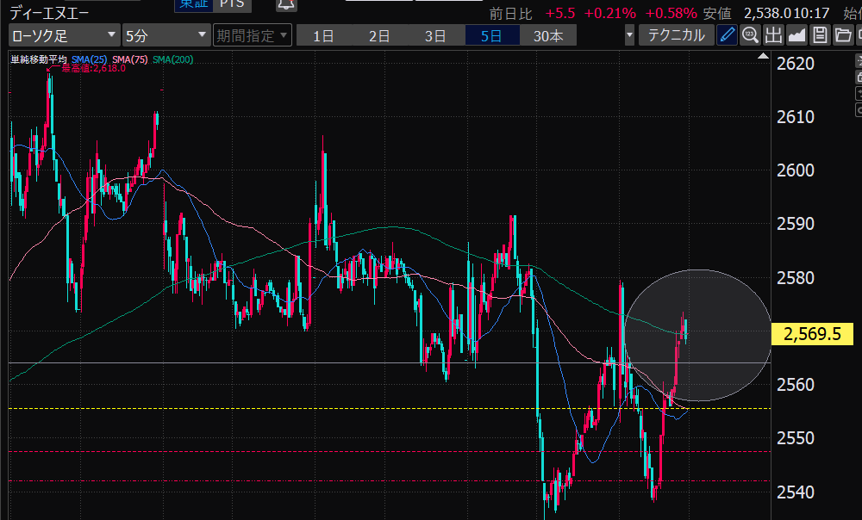
Task: Click the テクニカル button
Action: (x=677, y=35)
